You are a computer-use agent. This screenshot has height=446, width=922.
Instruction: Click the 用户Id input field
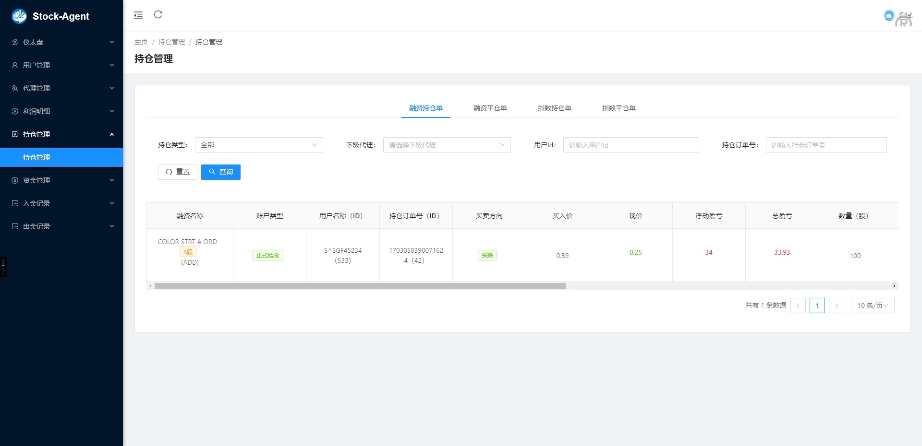tap(631, 145)
